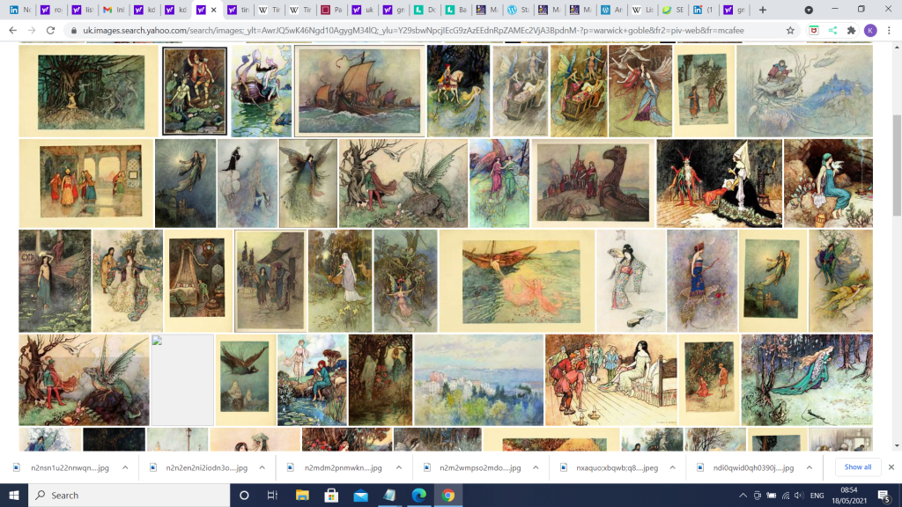Open the sailing ship illustration thumbnail

pyautogui.click(x=358, y=91)
